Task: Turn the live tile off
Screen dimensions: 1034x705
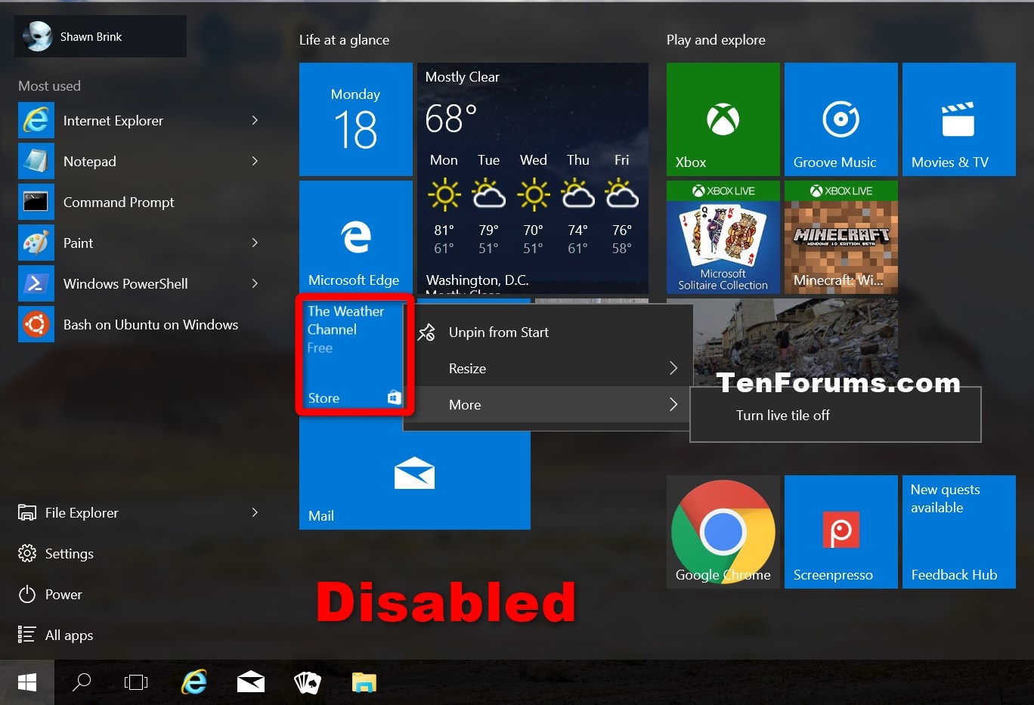Action: (782, 415)
